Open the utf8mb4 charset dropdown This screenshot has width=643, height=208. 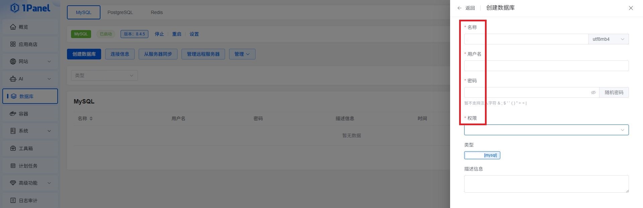[608, 39]
